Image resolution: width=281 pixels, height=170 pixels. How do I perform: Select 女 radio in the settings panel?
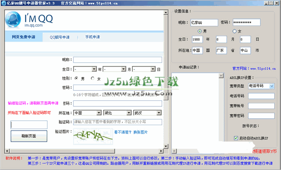[x=234, y=31]
